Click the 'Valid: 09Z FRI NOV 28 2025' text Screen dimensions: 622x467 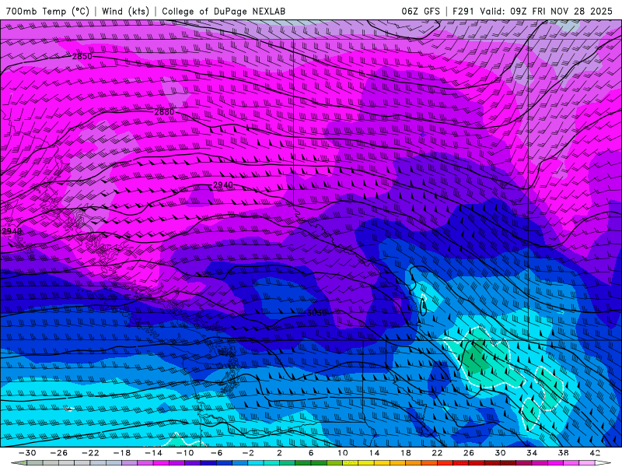click(x=547, y=11)
